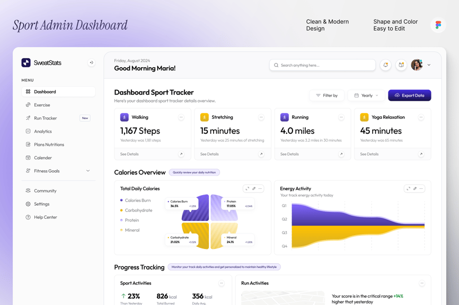Open the profile dropdown chevron
459x305 pixels.
tap(429, 65)
